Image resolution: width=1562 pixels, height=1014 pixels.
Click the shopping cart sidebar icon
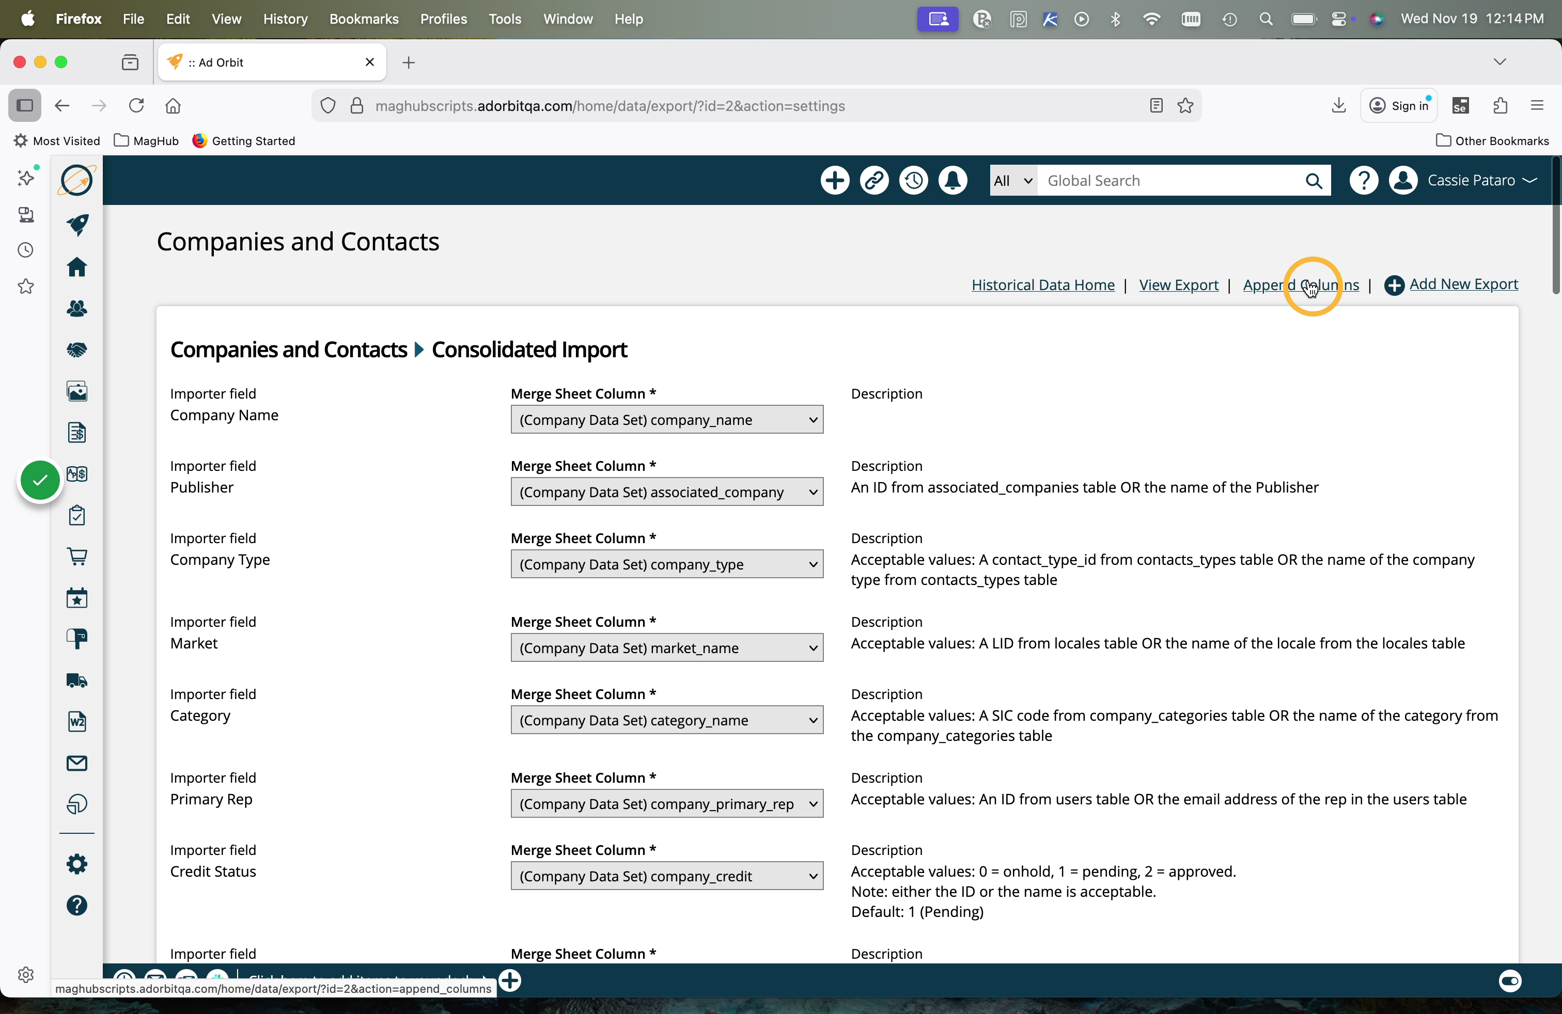coord(77,556)
